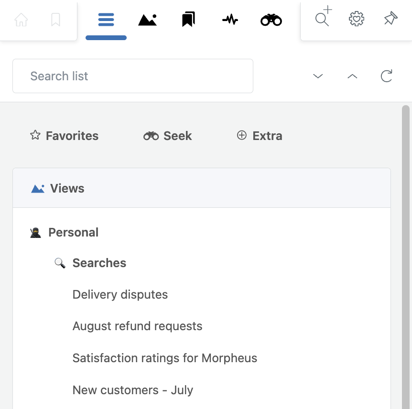This screenshot has height=409, width=412.
Task: Jump to the Extra section
Action: click(260, 136)
